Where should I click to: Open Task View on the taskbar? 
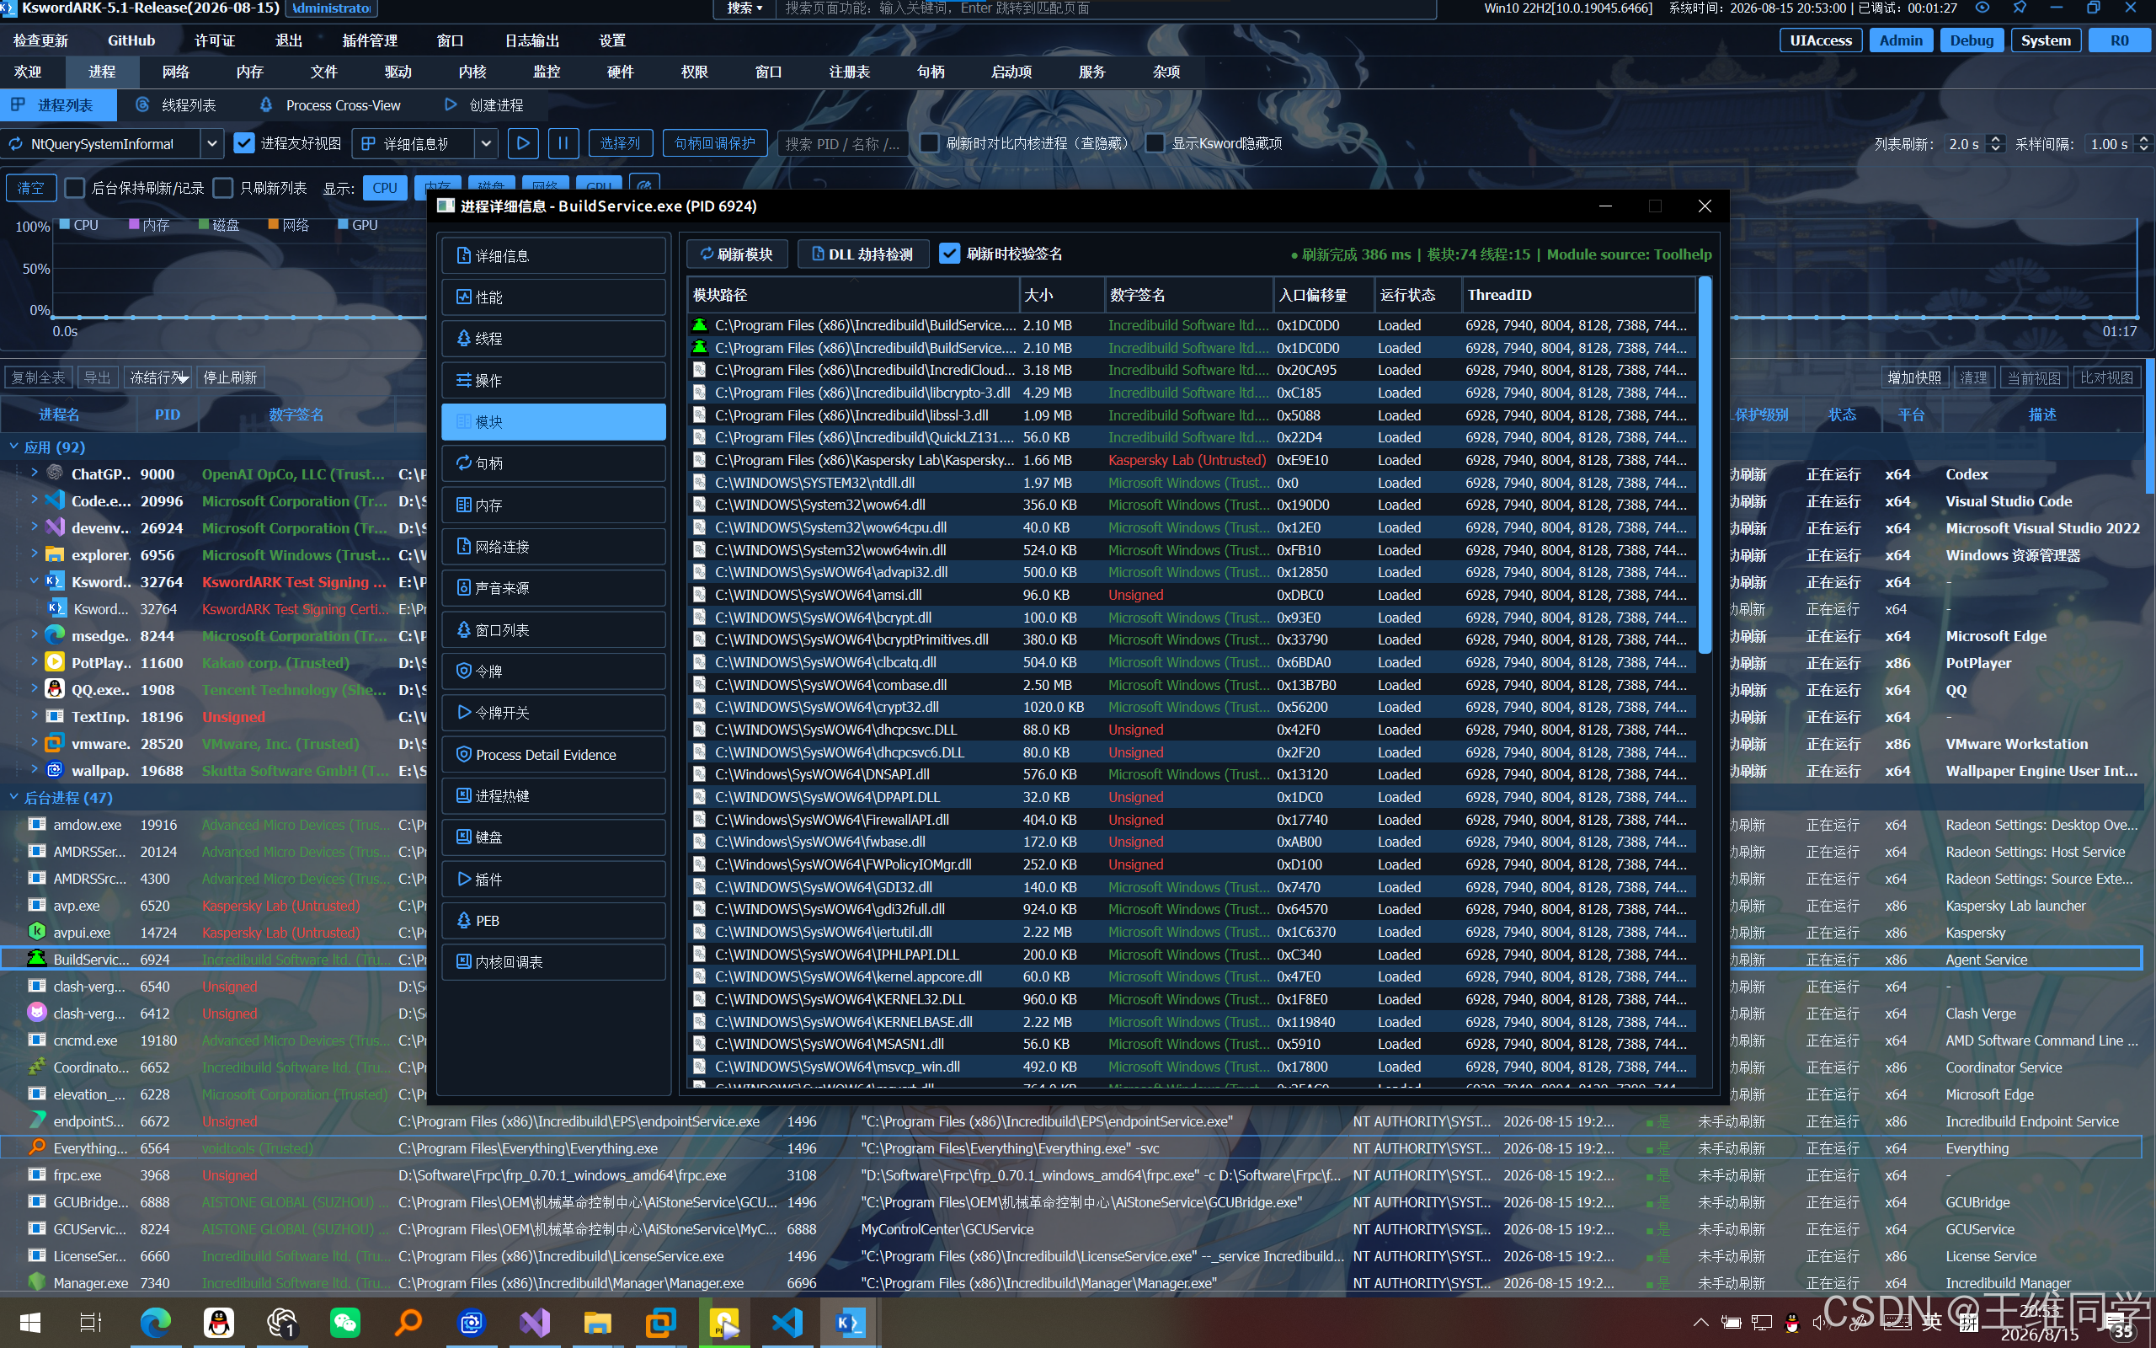(x=91, y=1323)
